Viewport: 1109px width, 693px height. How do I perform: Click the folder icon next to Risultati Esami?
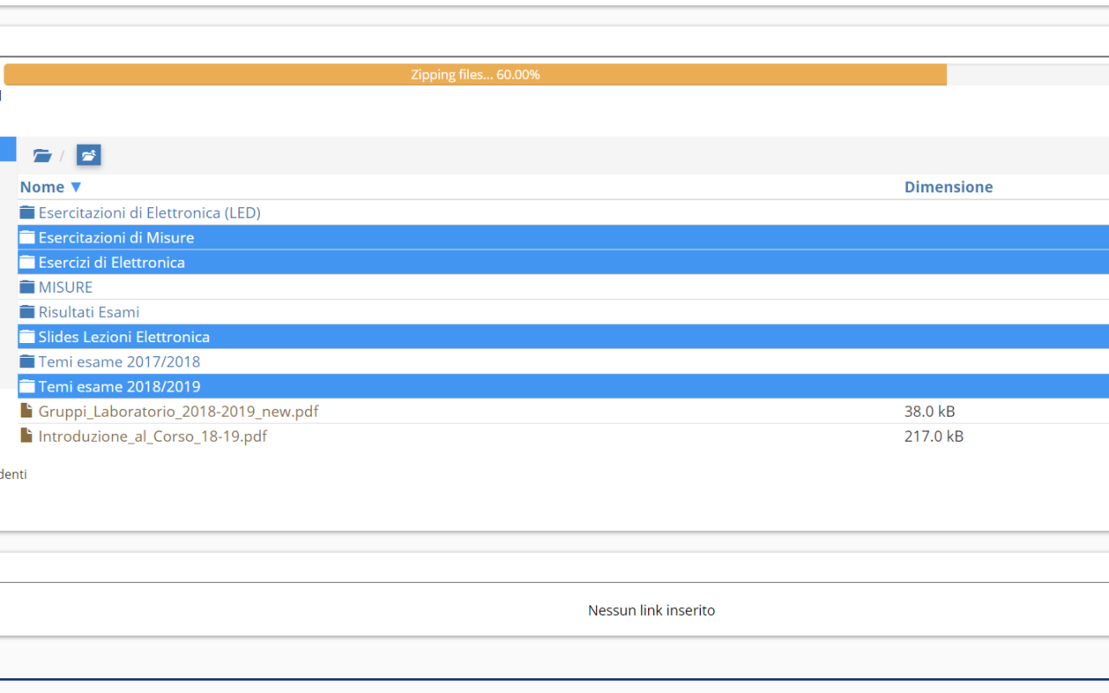click(x=26, y=312)
